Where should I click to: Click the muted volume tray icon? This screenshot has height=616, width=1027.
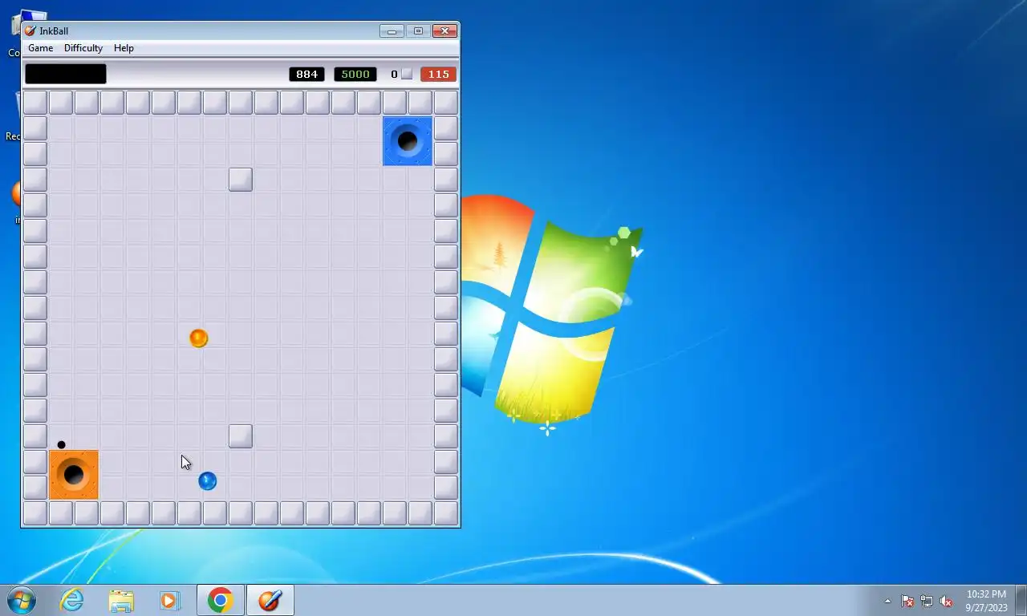(946, 601)
